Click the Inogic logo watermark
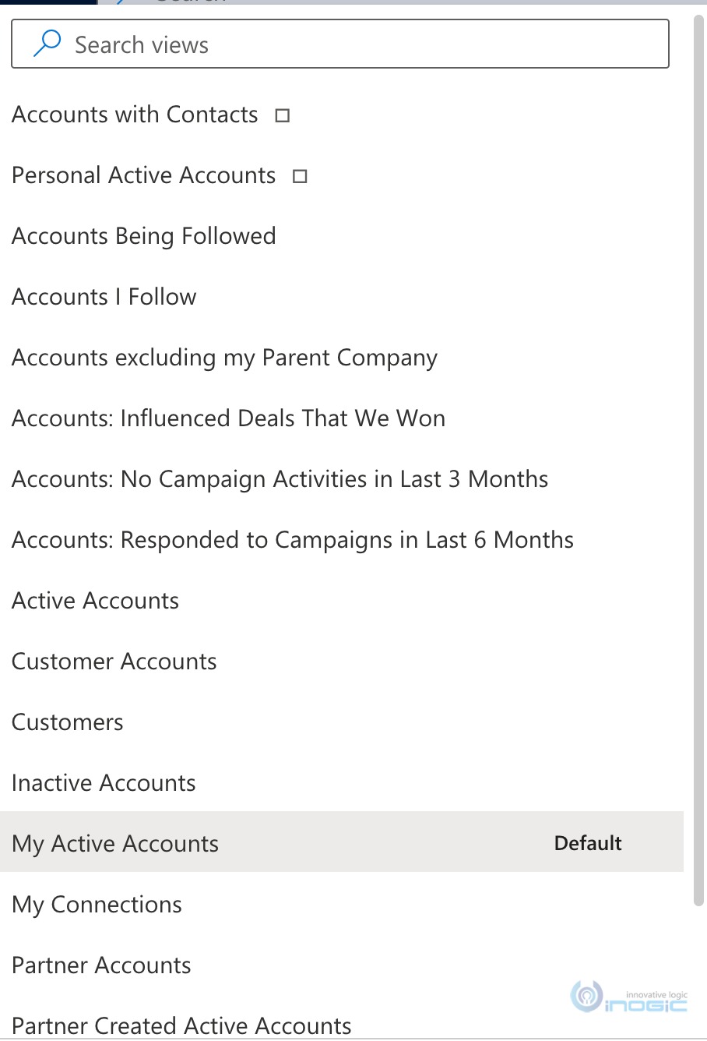This screenshot has height=1041, width=707. 630,997
